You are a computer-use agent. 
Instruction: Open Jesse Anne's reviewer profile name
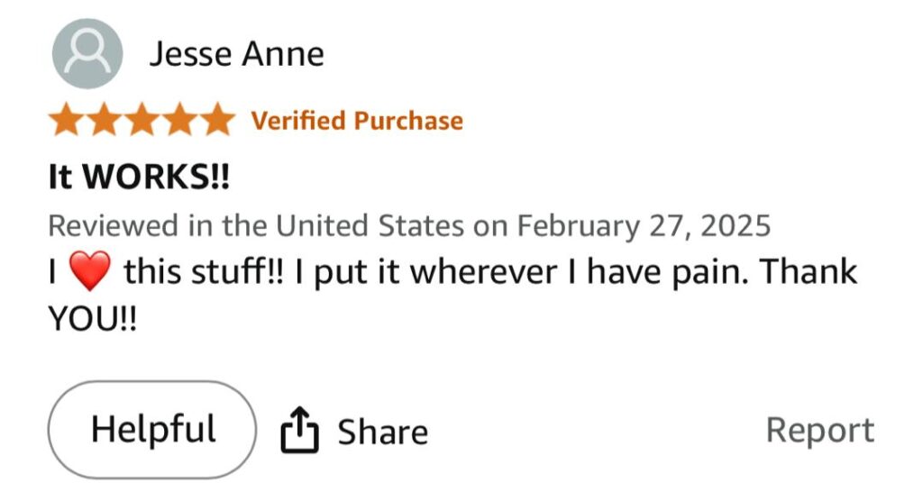(x=236, y=55)
